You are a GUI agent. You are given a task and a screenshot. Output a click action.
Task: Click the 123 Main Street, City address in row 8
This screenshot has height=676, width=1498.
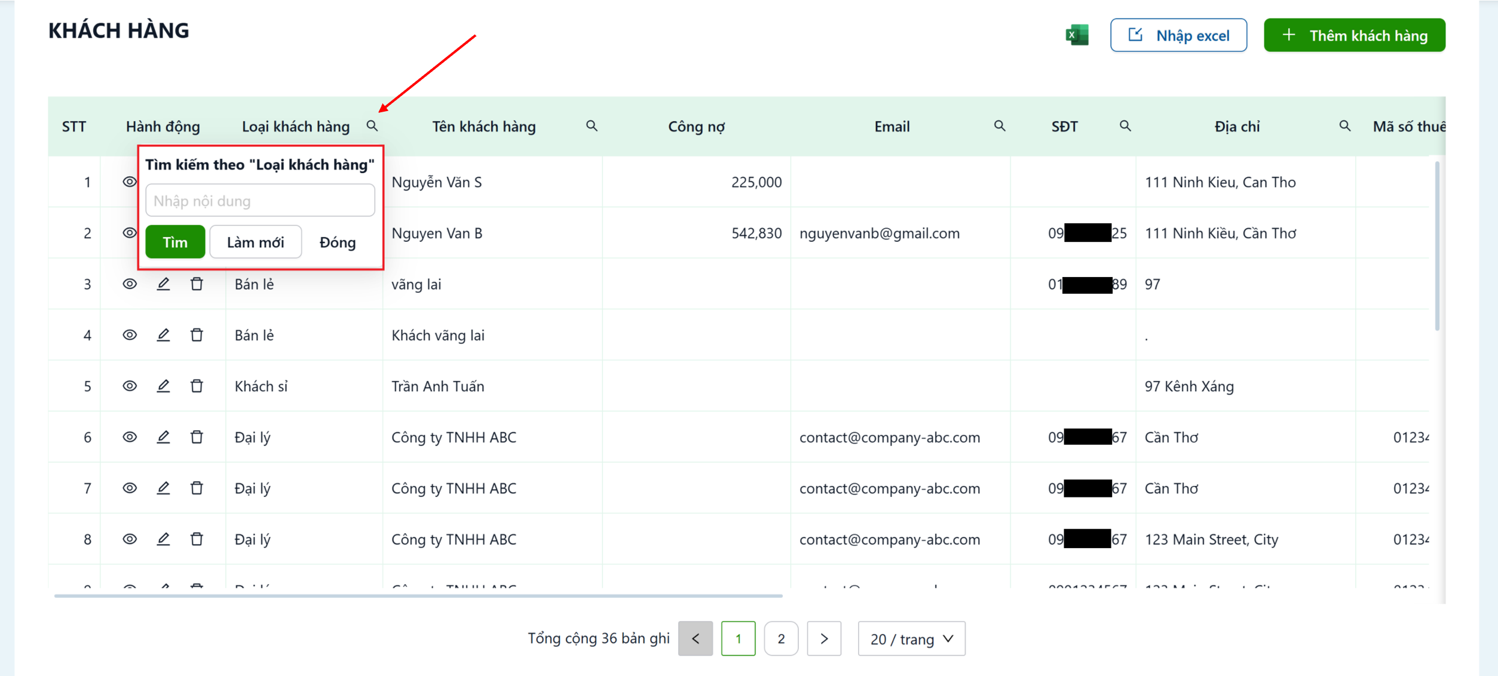(x=1211, y=539)
